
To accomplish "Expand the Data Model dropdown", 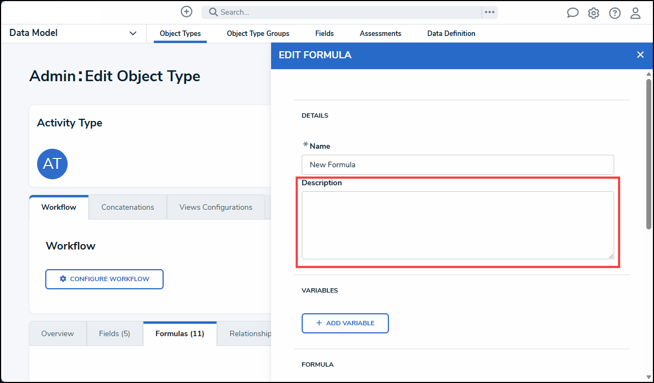I will click(x=133, y=33).
